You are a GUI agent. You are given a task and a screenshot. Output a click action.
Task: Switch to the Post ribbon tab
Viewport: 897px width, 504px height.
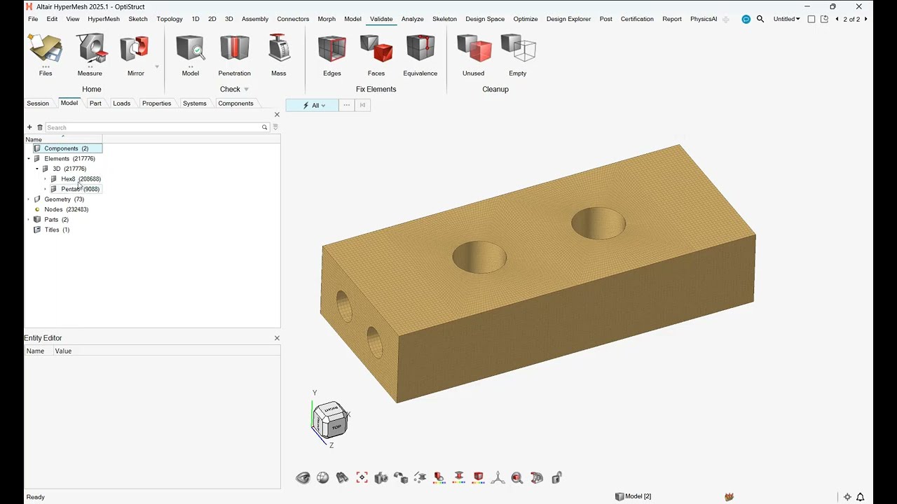click(x=606, y=19)
